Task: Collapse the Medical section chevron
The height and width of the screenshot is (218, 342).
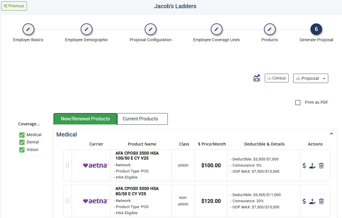Action: [331, 134]
